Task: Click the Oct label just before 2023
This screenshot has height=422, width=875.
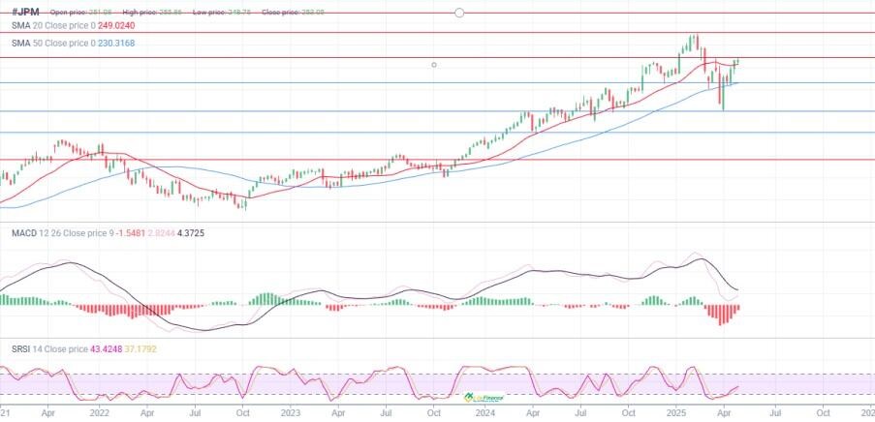Action: 242,413
